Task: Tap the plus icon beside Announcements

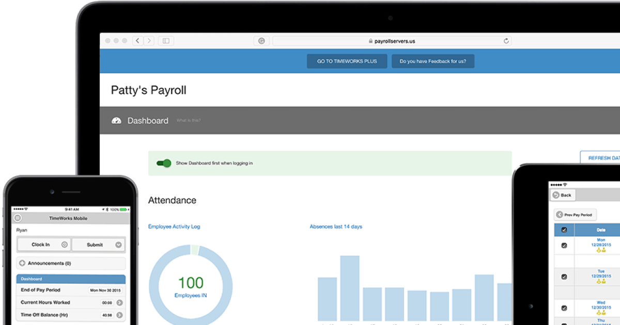Action: pyautogui.click(x=22, y=264)
